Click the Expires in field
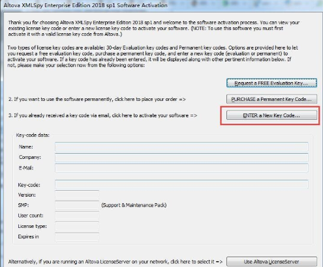This screenshot has height=267, width=323. [x=77, y=236]
